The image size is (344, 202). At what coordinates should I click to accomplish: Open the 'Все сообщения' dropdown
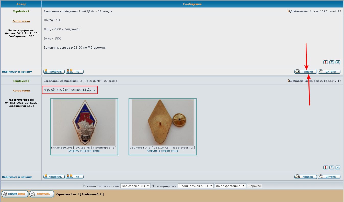135,186
